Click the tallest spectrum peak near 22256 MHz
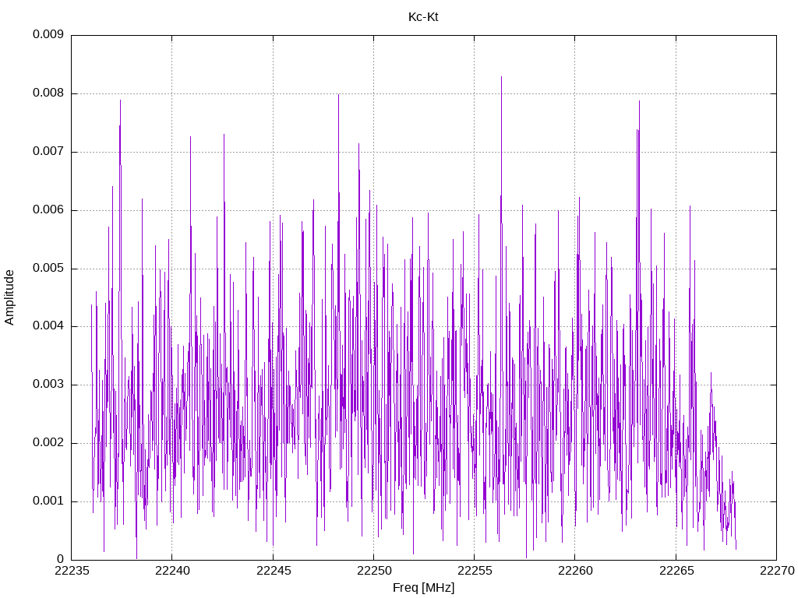 tap(501, 77)
